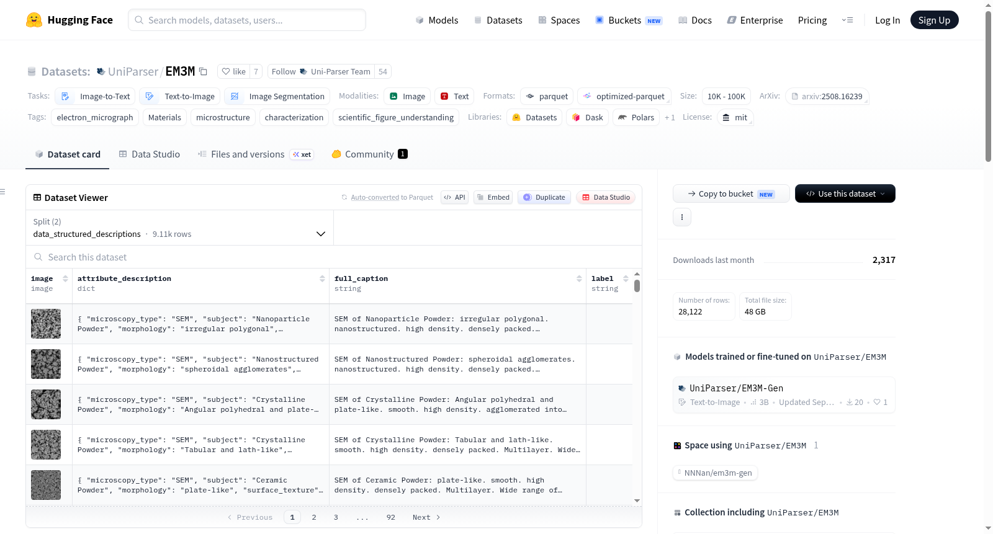Focus the search models and datasets field
993x534 pixels.
[247, 20]
